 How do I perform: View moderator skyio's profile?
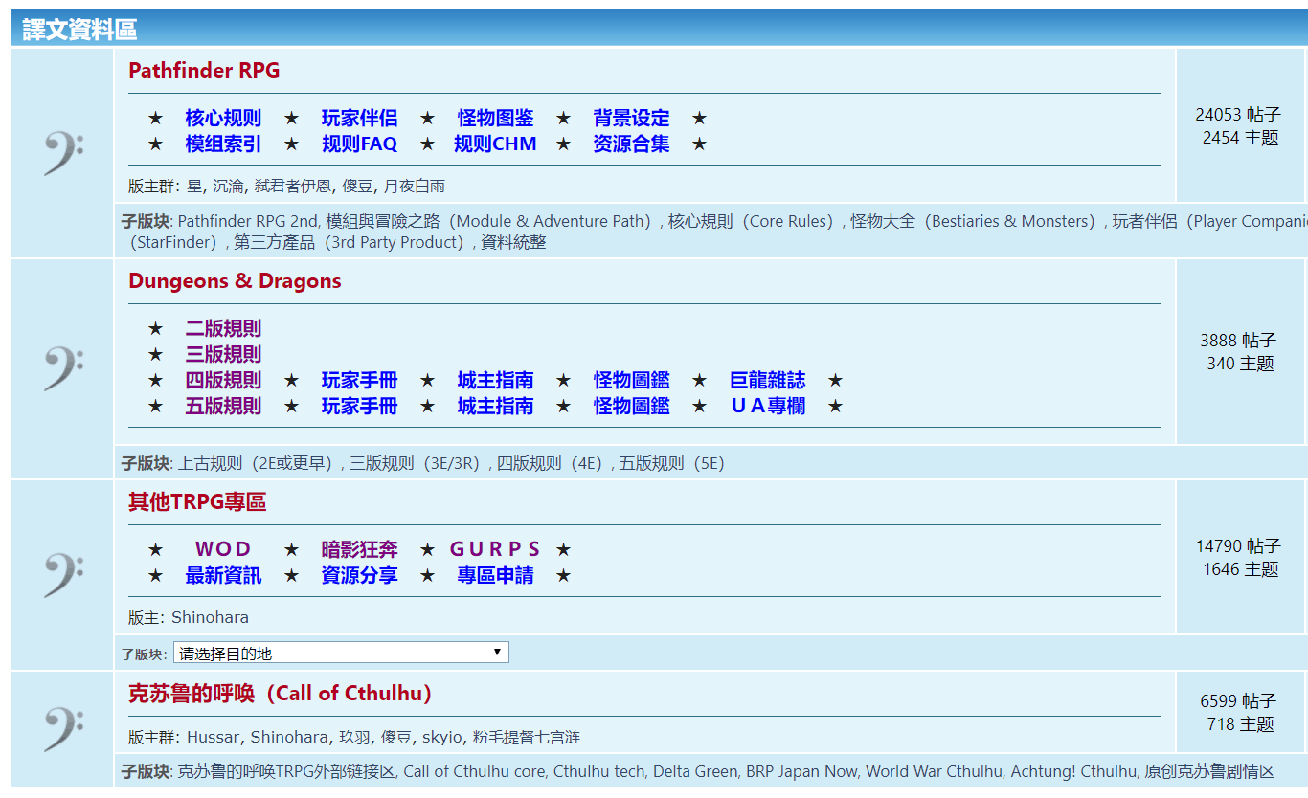pyautogui.click(x=442, y=738)
